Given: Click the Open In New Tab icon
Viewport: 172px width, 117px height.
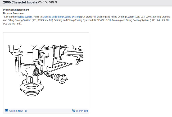Looking at the screenshot, I should pyautogui.click(x=6, y=111).
